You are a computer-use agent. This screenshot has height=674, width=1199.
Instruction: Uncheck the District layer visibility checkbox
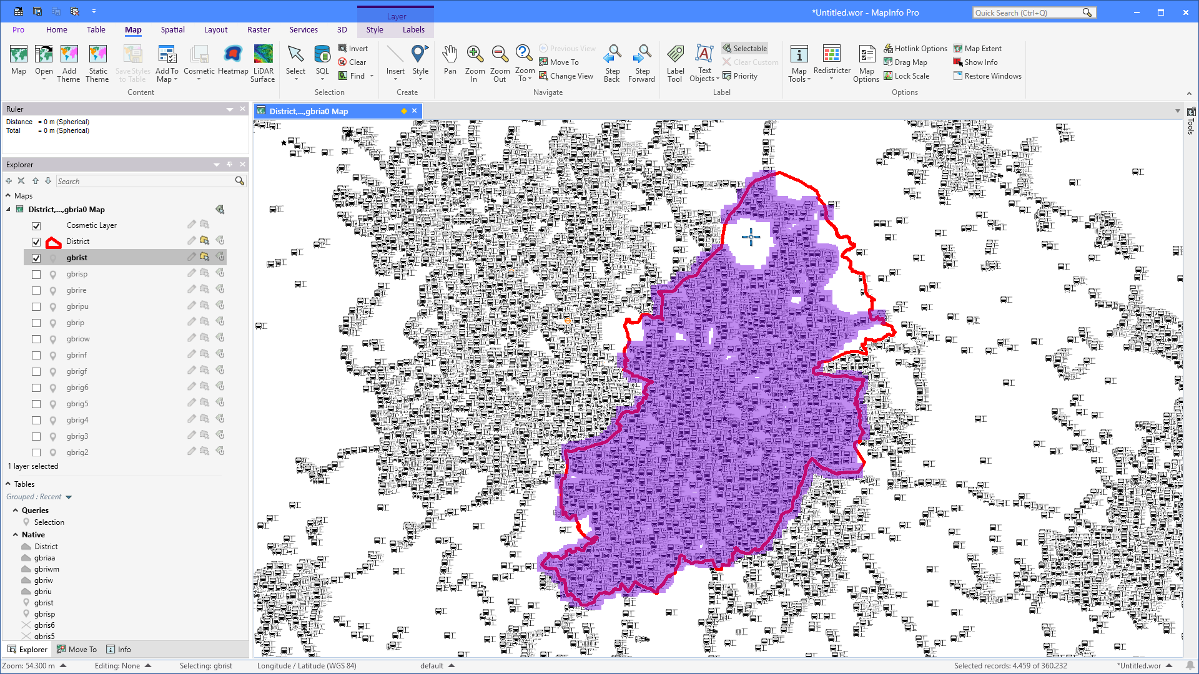(x=36, y=242)
